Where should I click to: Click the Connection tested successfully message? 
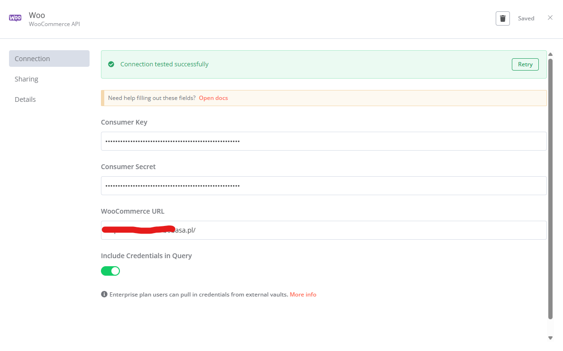coord(164,64)
